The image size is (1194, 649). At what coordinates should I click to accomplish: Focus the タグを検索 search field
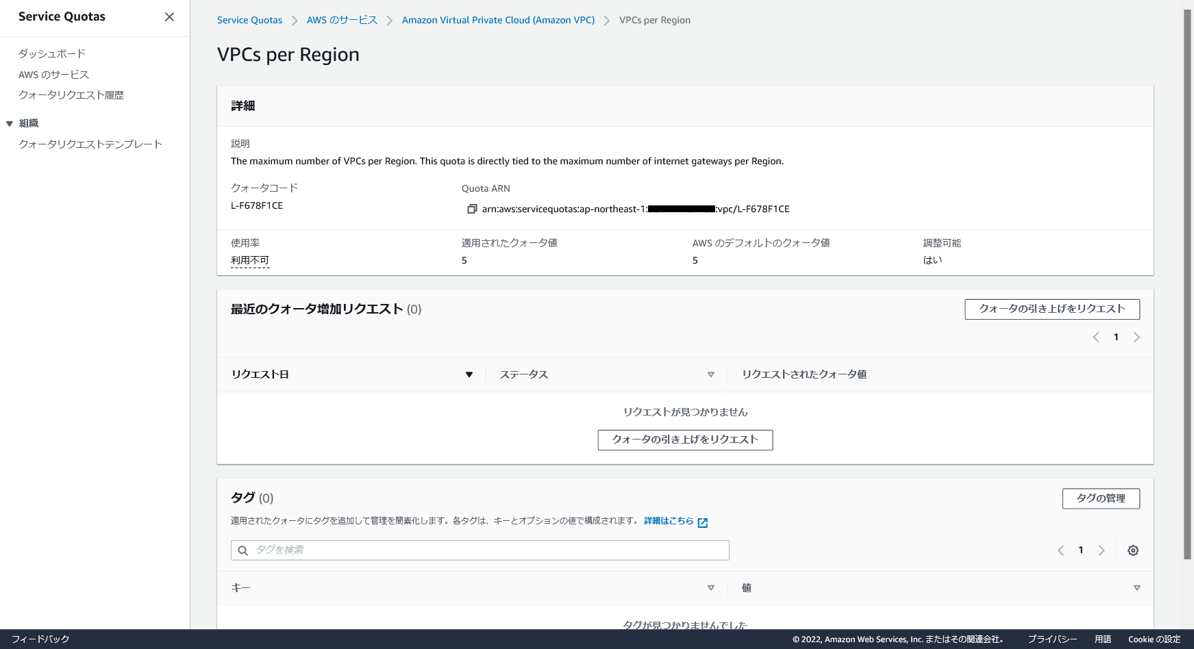pyautogui.click(x=480, y=550)
